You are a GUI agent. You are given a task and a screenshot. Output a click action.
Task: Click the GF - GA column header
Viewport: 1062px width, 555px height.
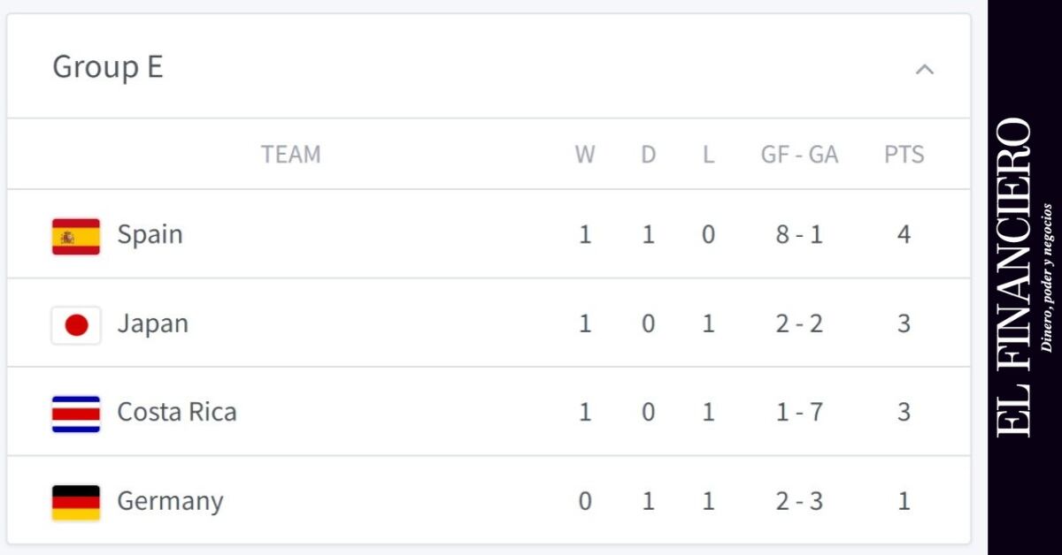pyautogui.click(x=799, y=155)
